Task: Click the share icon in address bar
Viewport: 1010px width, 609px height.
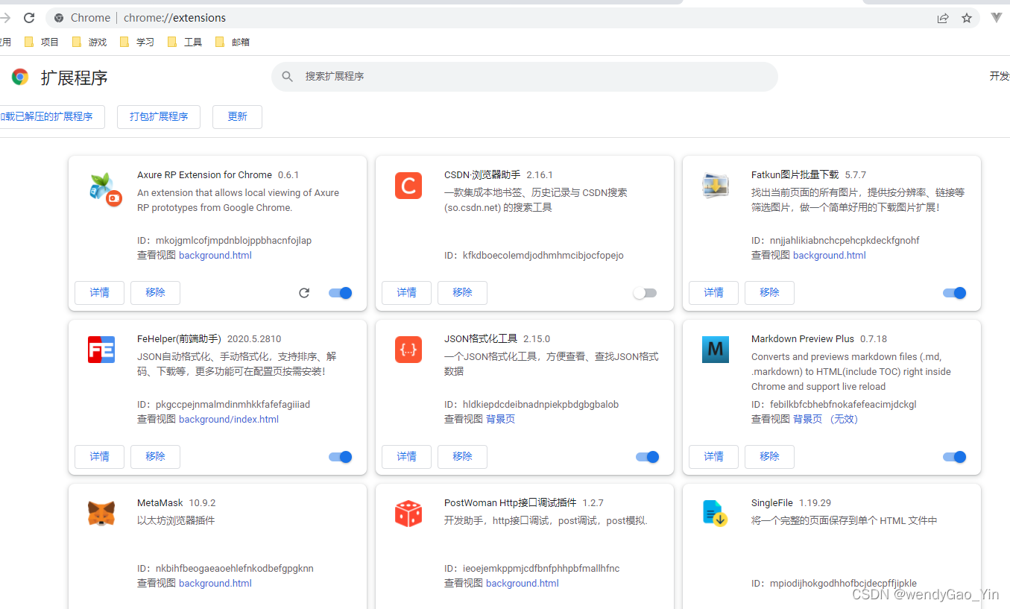Action: pos(943,18)
